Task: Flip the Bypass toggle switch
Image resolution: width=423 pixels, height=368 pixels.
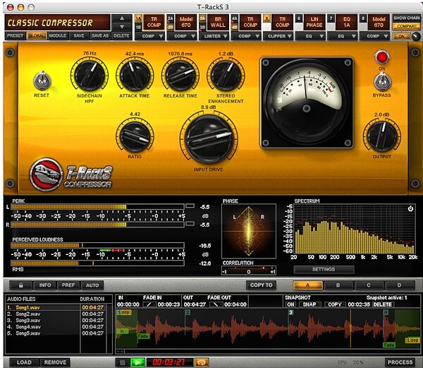Action: (382, 82)
